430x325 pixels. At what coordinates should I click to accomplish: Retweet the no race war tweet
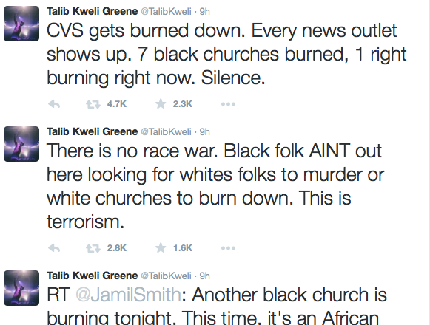tap(93, 248)
